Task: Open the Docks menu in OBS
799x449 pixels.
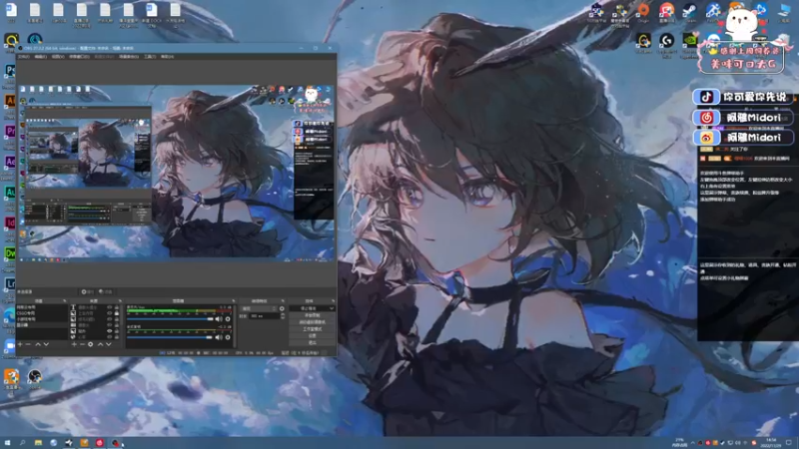Action: tap(79, 57)
